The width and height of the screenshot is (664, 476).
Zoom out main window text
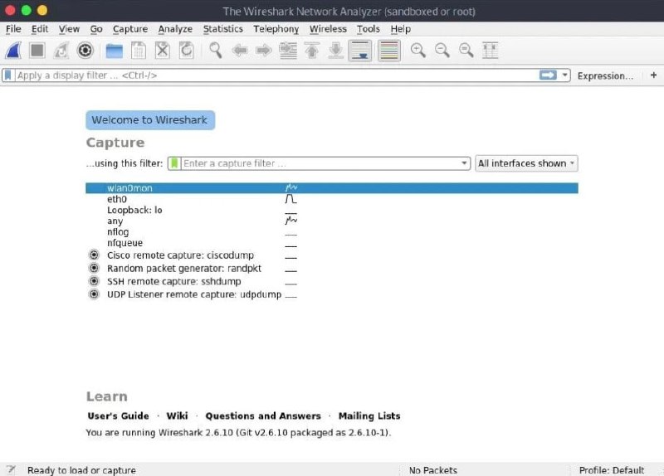(x=442, y=51)
